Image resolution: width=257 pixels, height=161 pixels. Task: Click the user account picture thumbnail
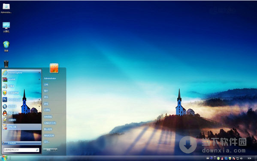54,68
